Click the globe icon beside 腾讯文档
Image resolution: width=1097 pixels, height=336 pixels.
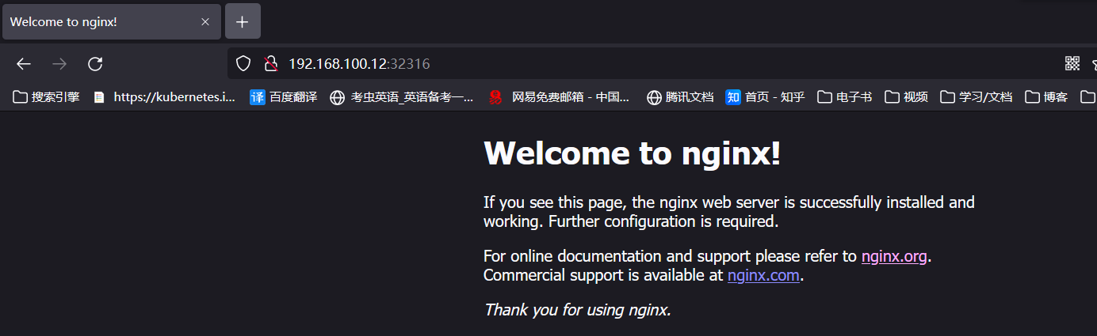(x=654, y=97)
